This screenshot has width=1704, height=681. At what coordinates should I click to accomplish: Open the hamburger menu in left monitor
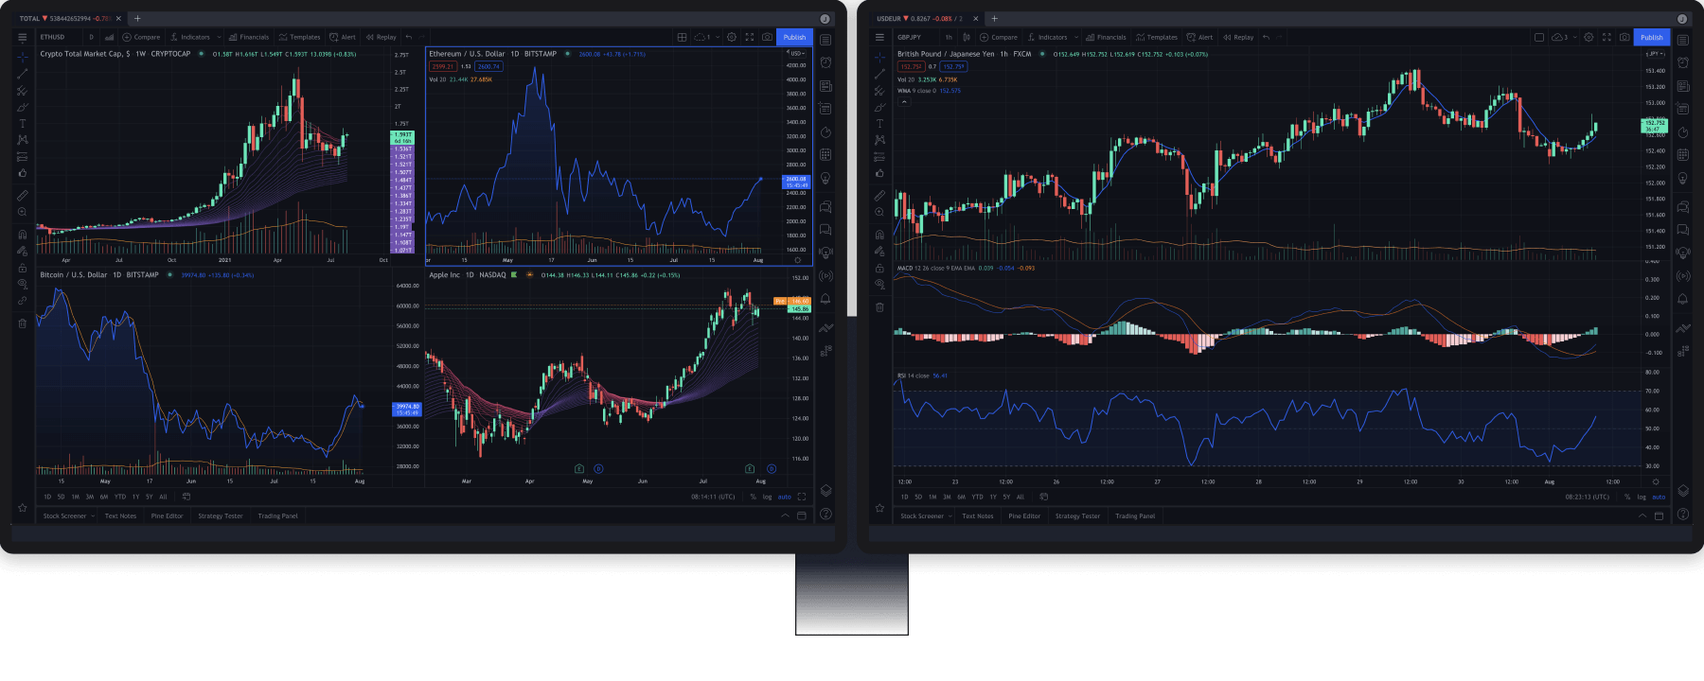click(x=23, y=37)
